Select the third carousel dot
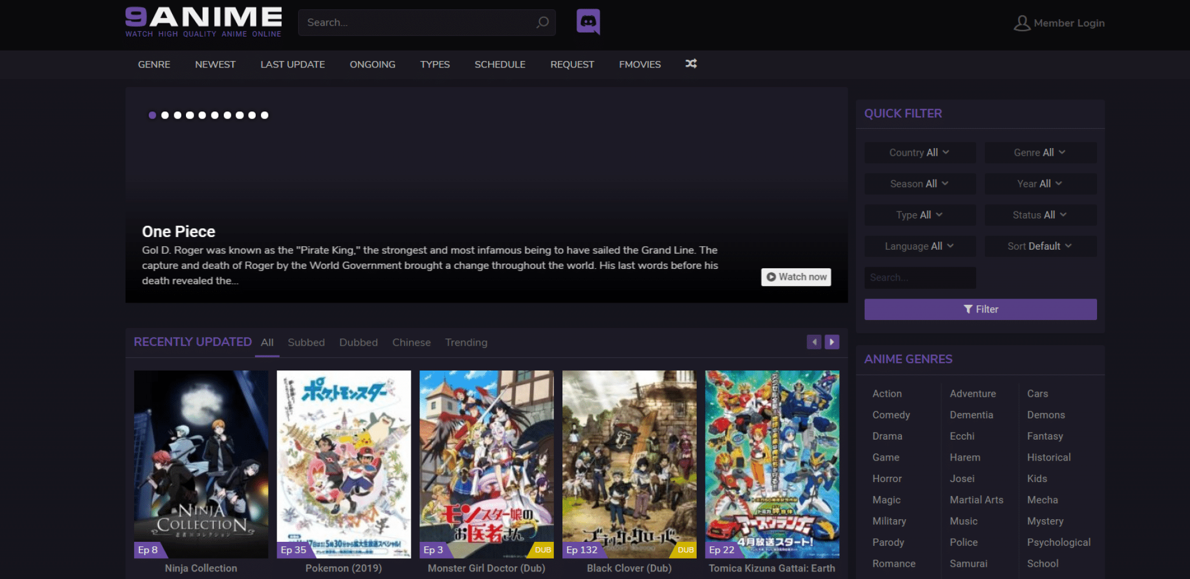This screenshot has height=579, width=1190. click(177, 115)
